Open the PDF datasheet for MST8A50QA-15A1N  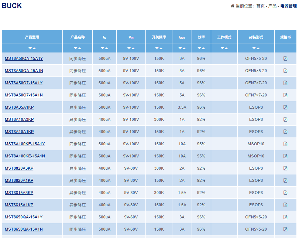tap(285, 71)
